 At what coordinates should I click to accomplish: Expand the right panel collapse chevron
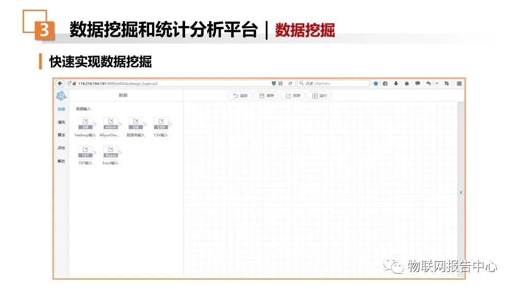(461, 192)
